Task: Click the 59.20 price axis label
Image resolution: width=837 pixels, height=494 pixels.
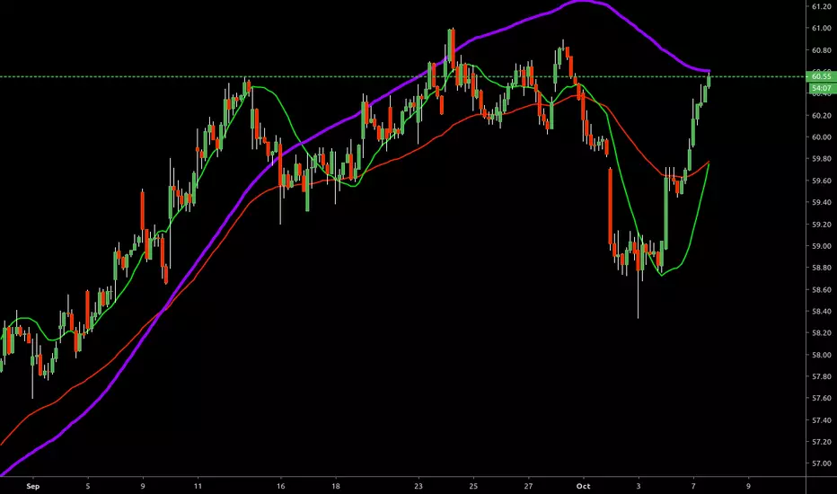Action: [821, 225]
